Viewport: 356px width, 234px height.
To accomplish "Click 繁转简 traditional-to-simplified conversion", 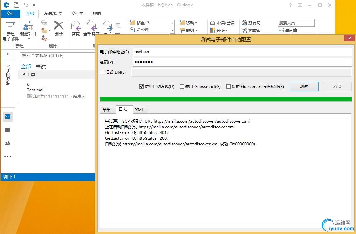I will tap(251, 23).
